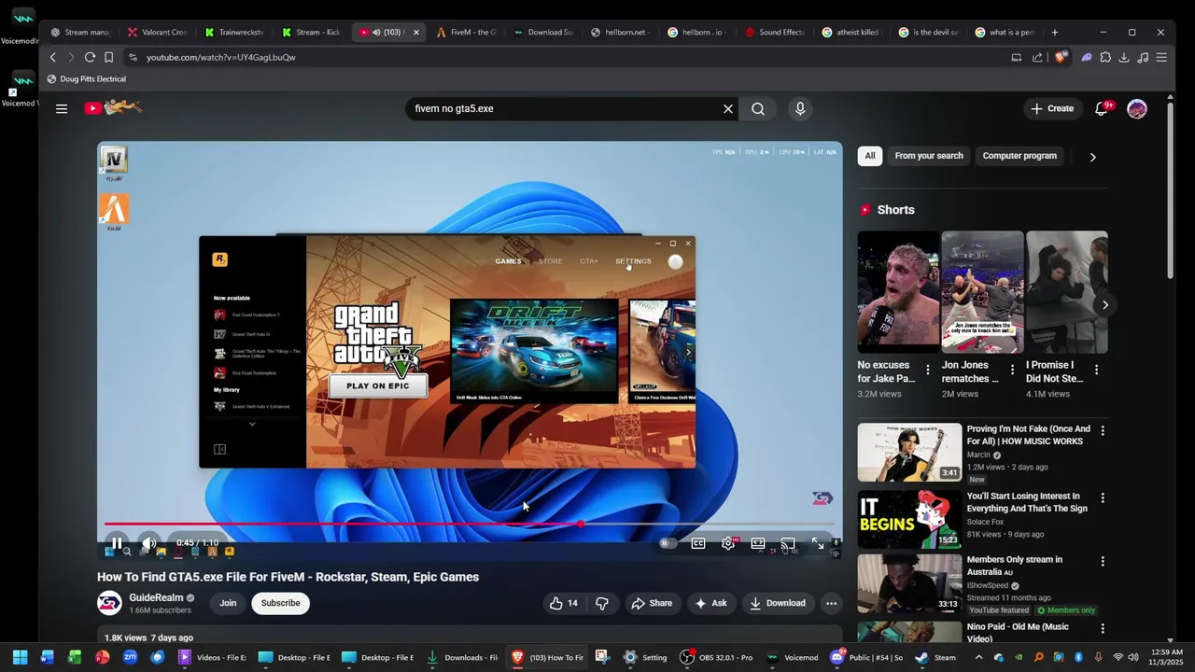Open options for Members Only stream video
The width and height of the screenshot is (1195, 672).
tap(1103, 561)
